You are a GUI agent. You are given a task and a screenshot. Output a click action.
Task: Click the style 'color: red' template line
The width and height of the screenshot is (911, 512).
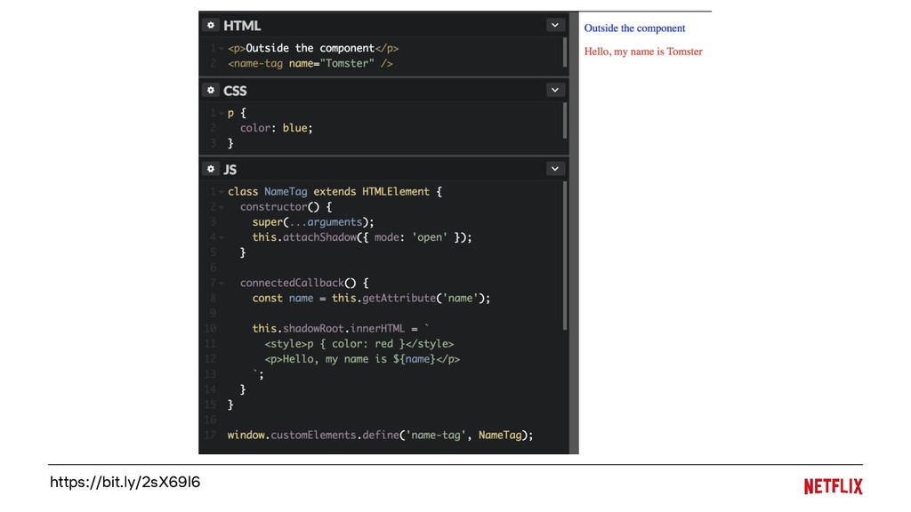point(359,344)
